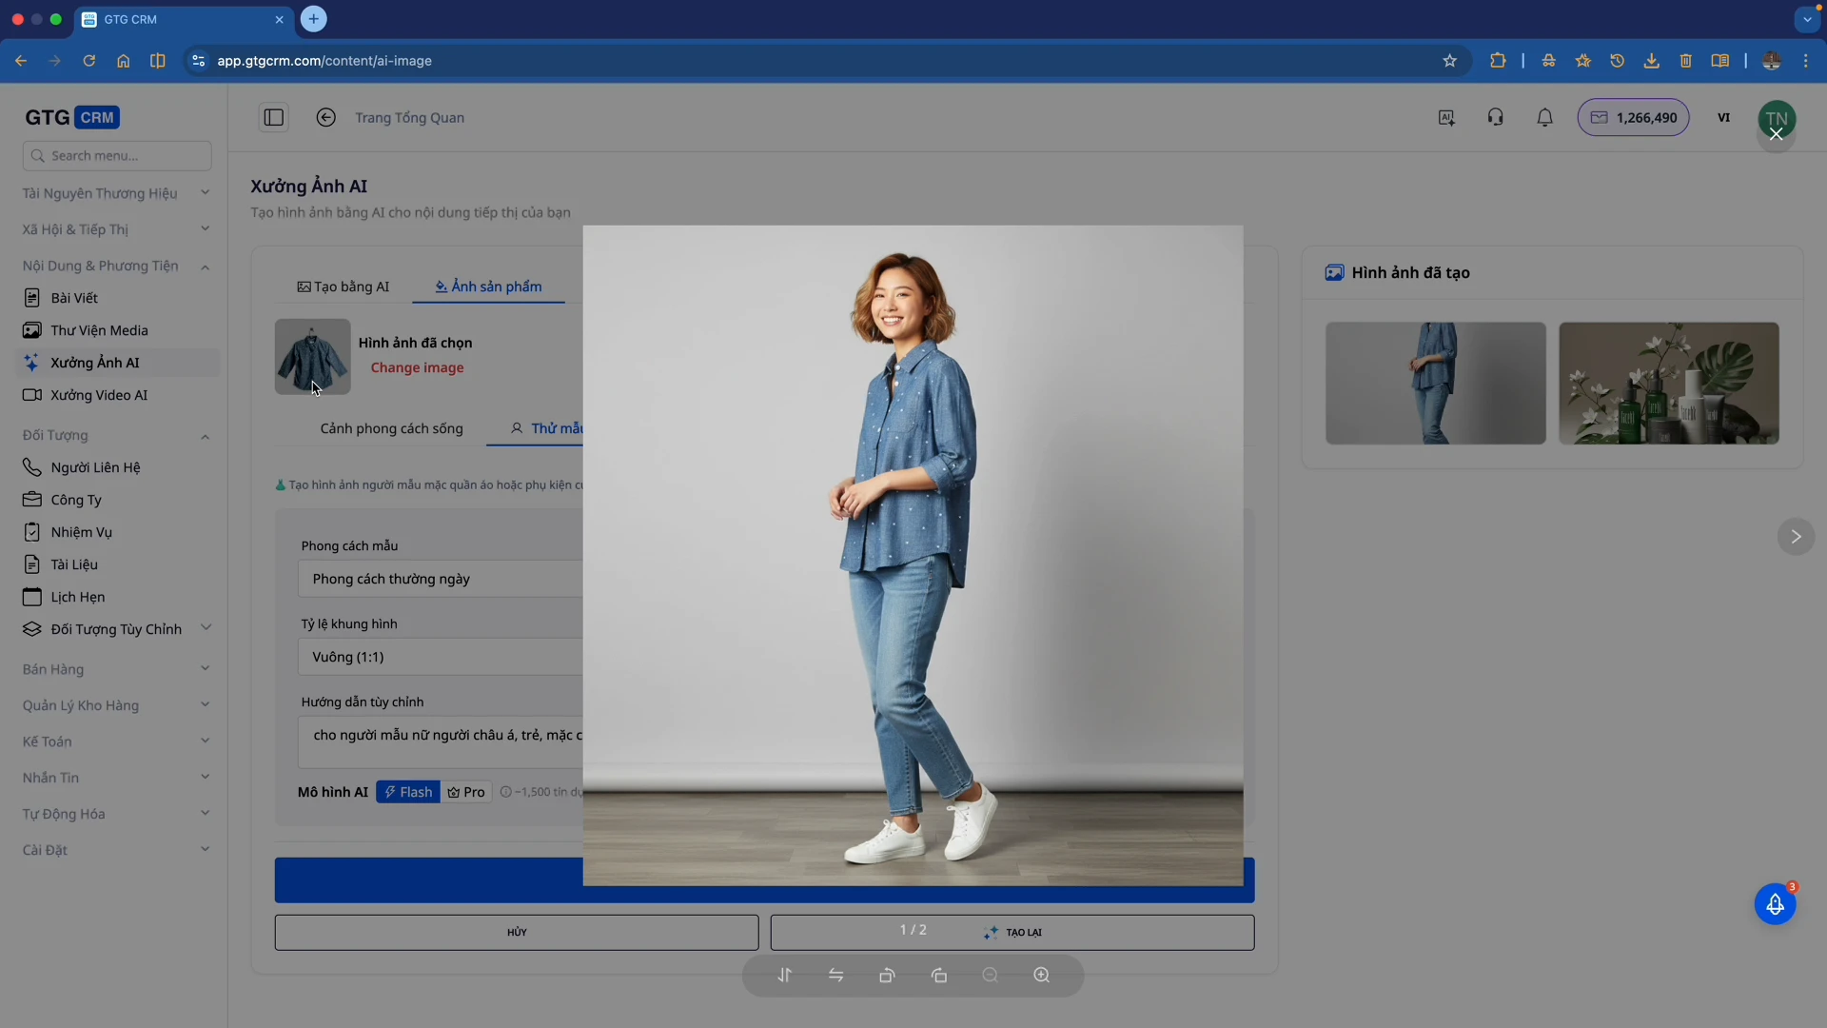Screen dimensions: 1827x1028
Task: Switch AI model to Pro
Action: [465, 791]
